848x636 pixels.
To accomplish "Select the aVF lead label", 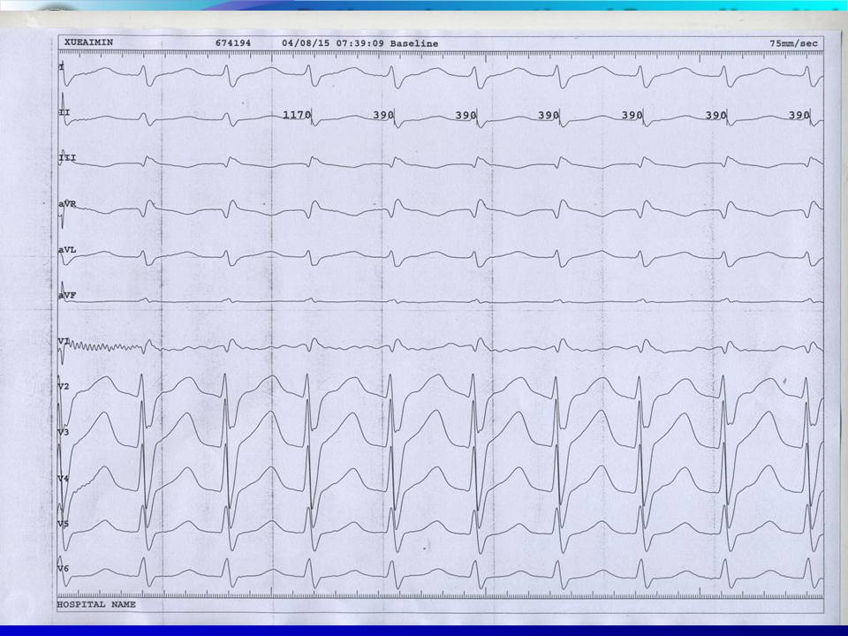I will [67, 295].
